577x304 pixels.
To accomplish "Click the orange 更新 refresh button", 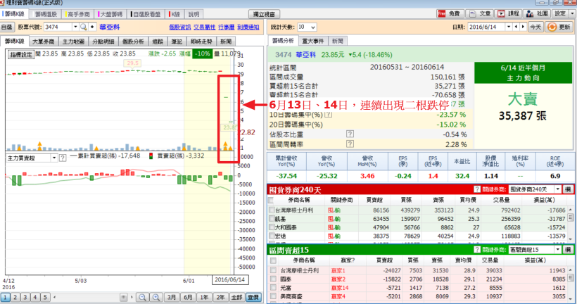I will 559,27.
